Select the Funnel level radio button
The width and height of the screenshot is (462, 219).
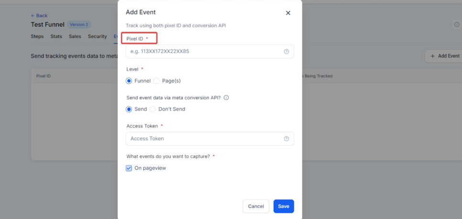click(129, 81)
